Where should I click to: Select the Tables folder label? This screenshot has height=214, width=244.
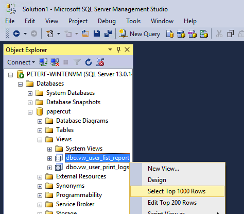(65, 130)
